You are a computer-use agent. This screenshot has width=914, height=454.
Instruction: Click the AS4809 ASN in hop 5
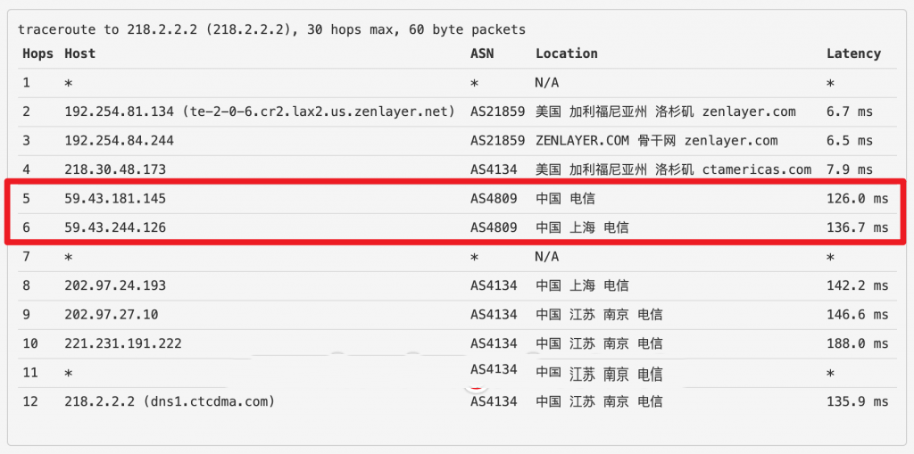494,199
